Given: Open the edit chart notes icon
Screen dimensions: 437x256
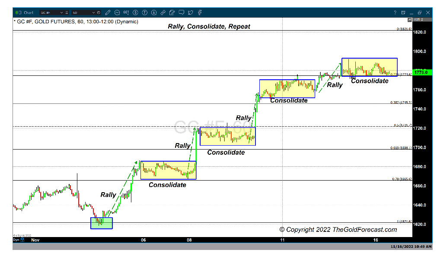Looking at the screenshot, I should click(x=172, y=12).
